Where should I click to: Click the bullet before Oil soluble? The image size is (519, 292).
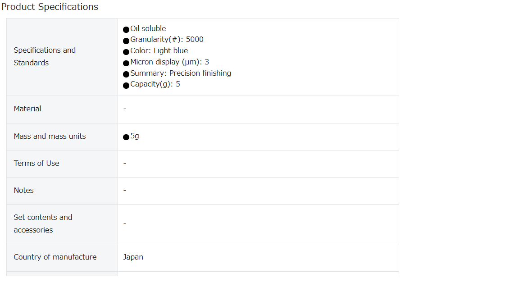[x=126, y=29]
